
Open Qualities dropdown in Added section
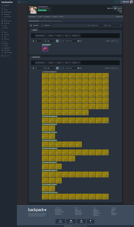click(x=52, y=35)
